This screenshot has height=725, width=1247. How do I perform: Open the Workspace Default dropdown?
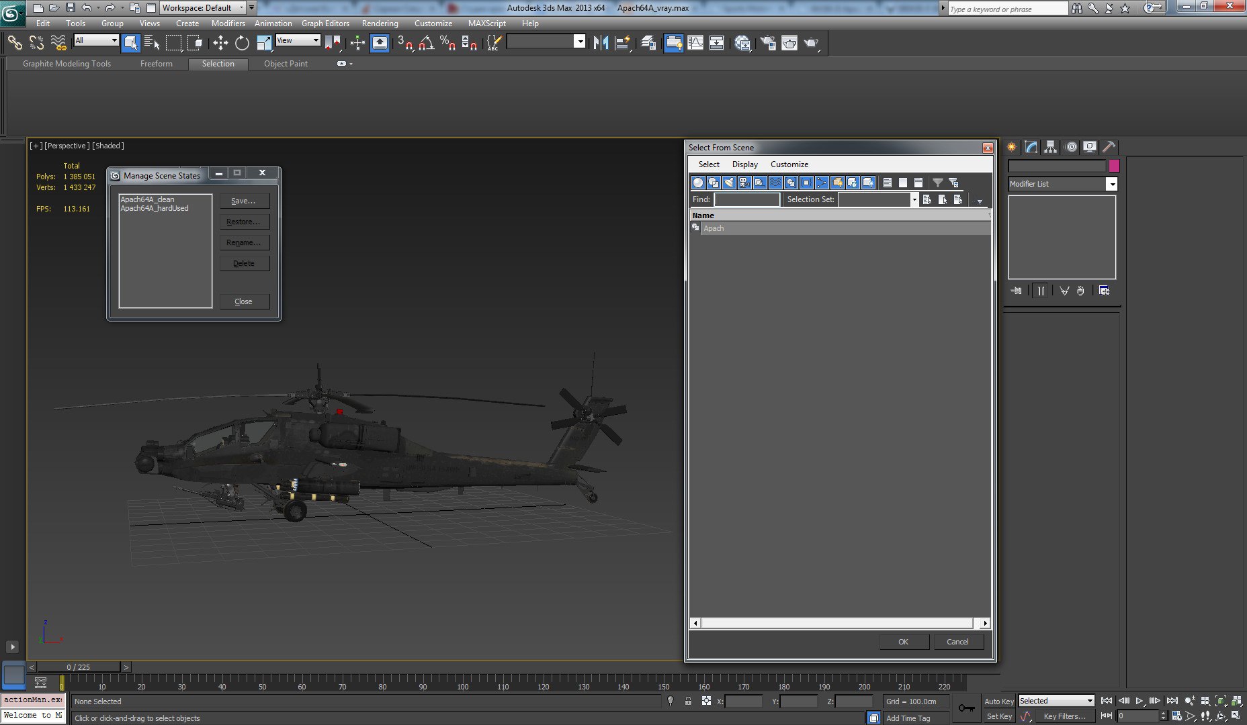click(202, 8)
